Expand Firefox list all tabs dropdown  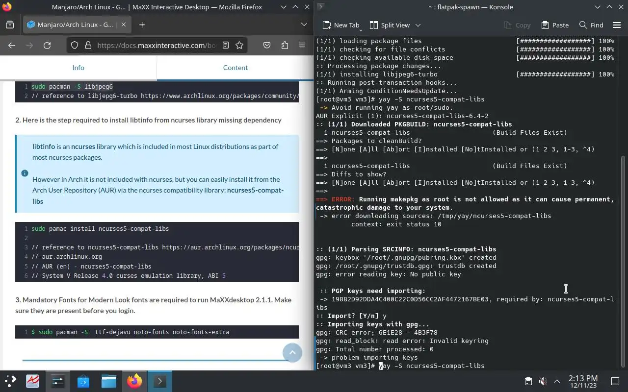(x=304, y=25)
